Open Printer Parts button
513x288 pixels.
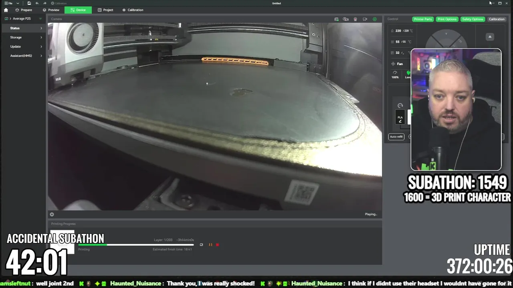coord(423,19)
